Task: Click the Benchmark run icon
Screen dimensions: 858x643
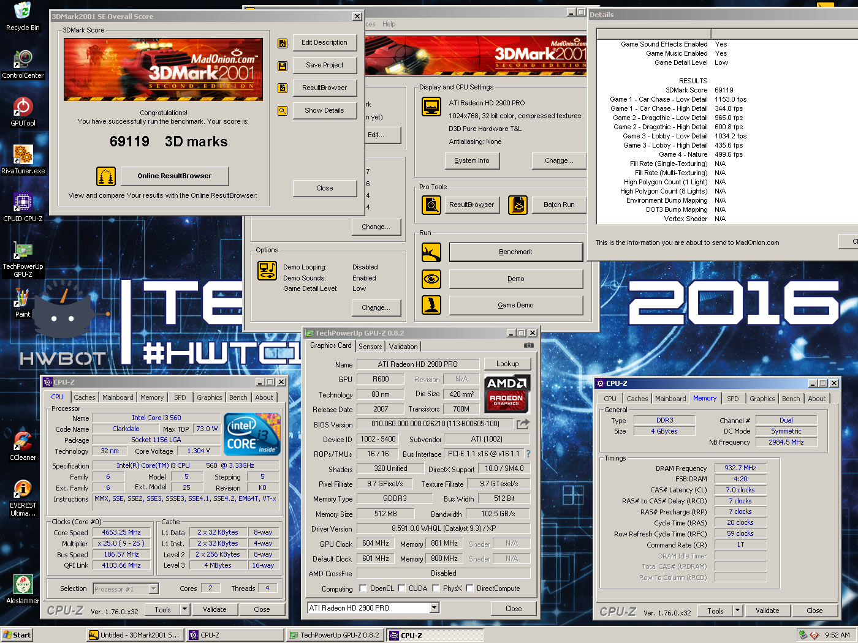Action: (431, 252)
